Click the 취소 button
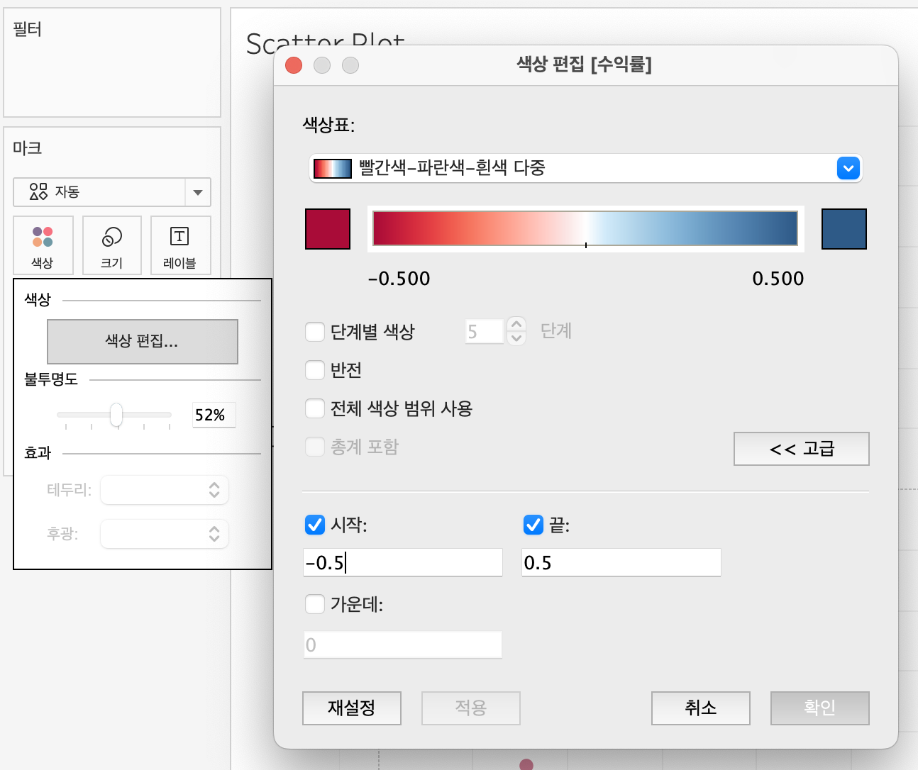918x770 pixels. (701, 708)
